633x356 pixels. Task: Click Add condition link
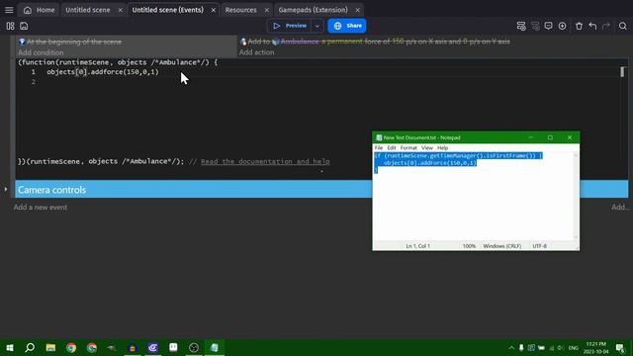point(41,52)
